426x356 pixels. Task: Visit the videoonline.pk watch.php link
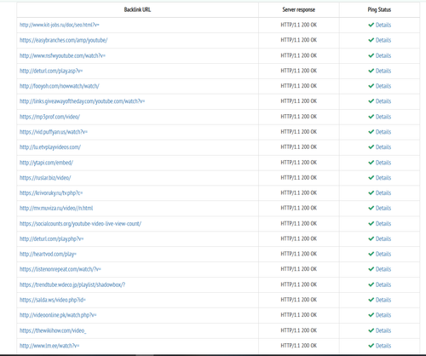coord(58,315)
